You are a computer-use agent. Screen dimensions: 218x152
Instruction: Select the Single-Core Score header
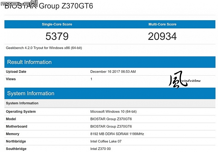click(x=57, y=24)
